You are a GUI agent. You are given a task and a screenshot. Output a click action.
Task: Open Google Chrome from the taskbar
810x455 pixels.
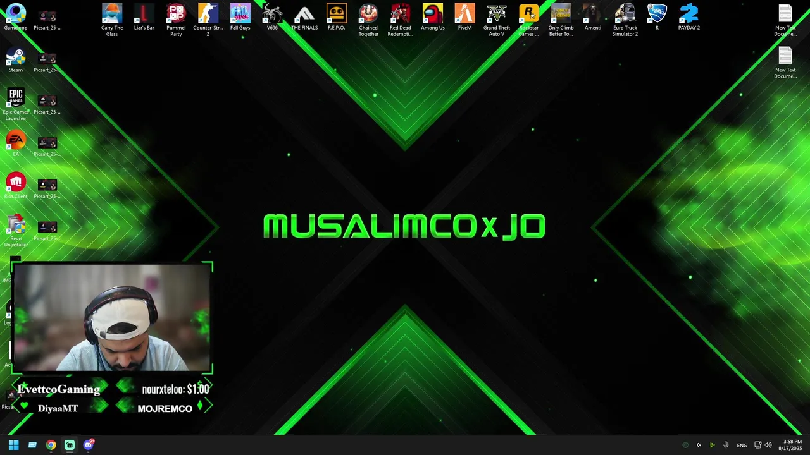(x=51, y=445)
